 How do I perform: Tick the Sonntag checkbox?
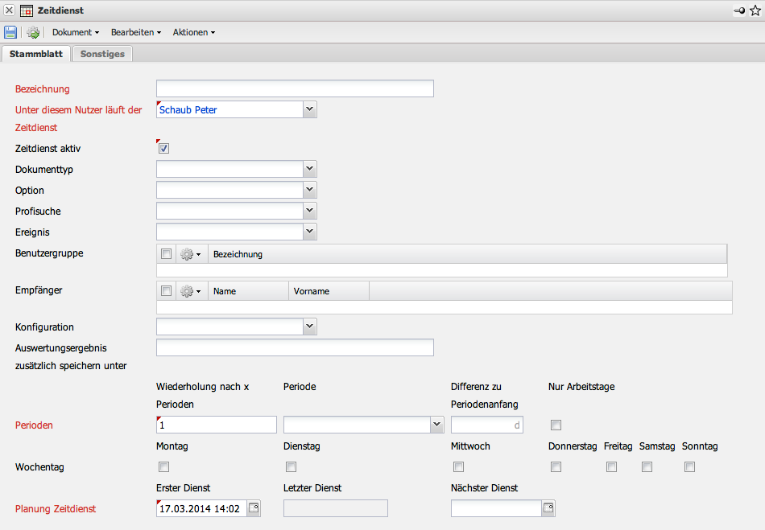tap(689, 466)
